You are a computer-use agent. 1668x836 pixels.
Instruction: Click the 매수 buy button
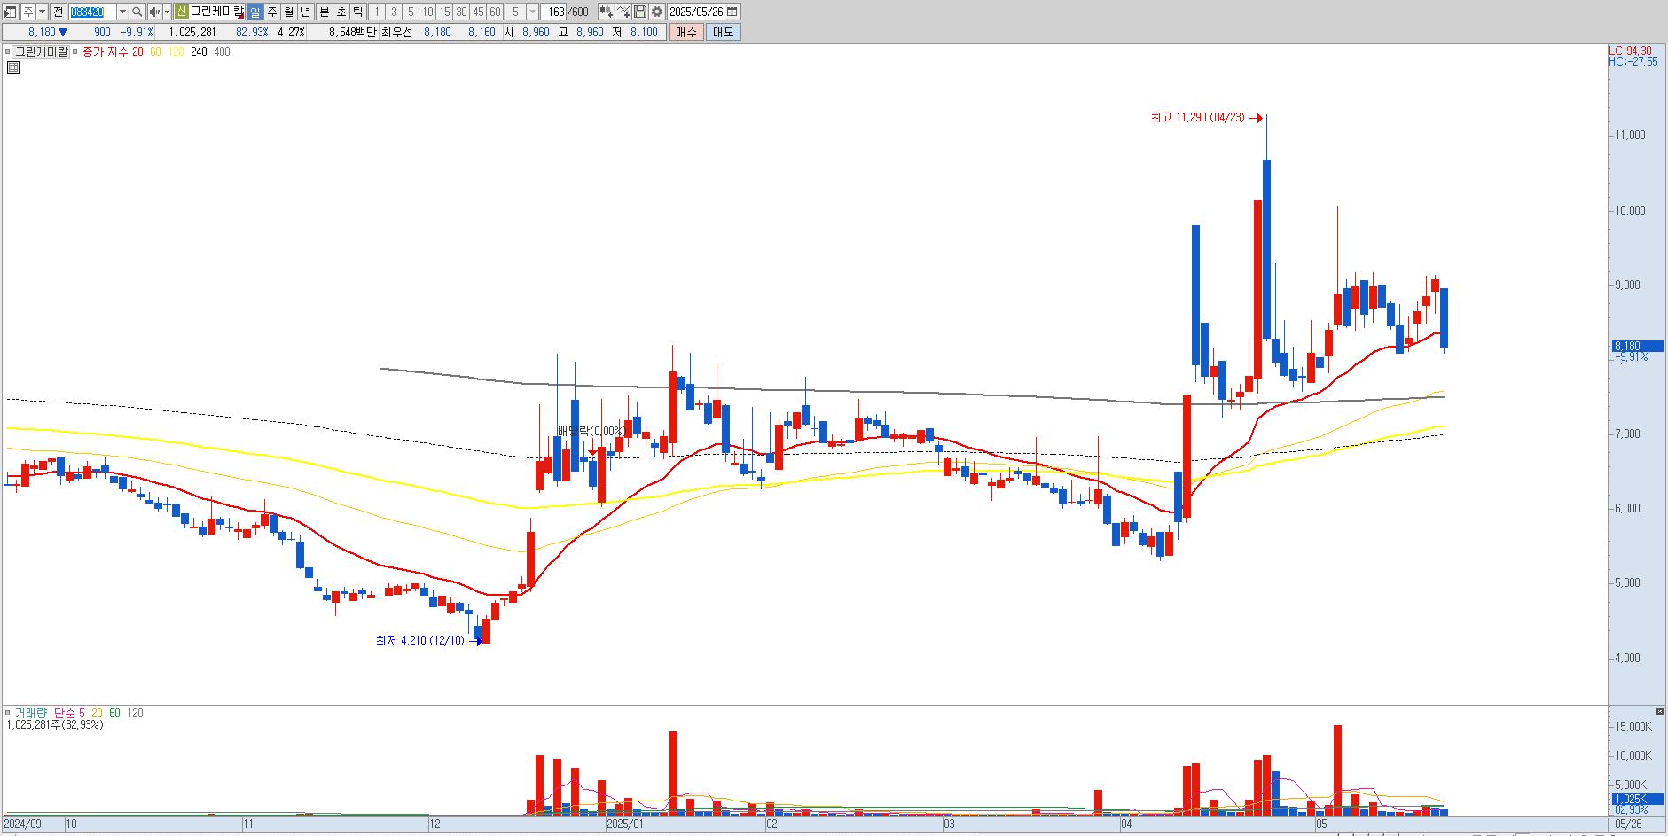pyautogui.click(x=685, y=32)
